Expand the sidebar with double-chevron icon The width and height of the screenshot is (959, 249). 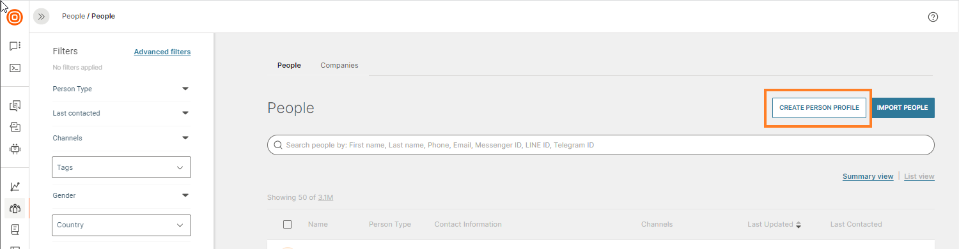(42, 17)
